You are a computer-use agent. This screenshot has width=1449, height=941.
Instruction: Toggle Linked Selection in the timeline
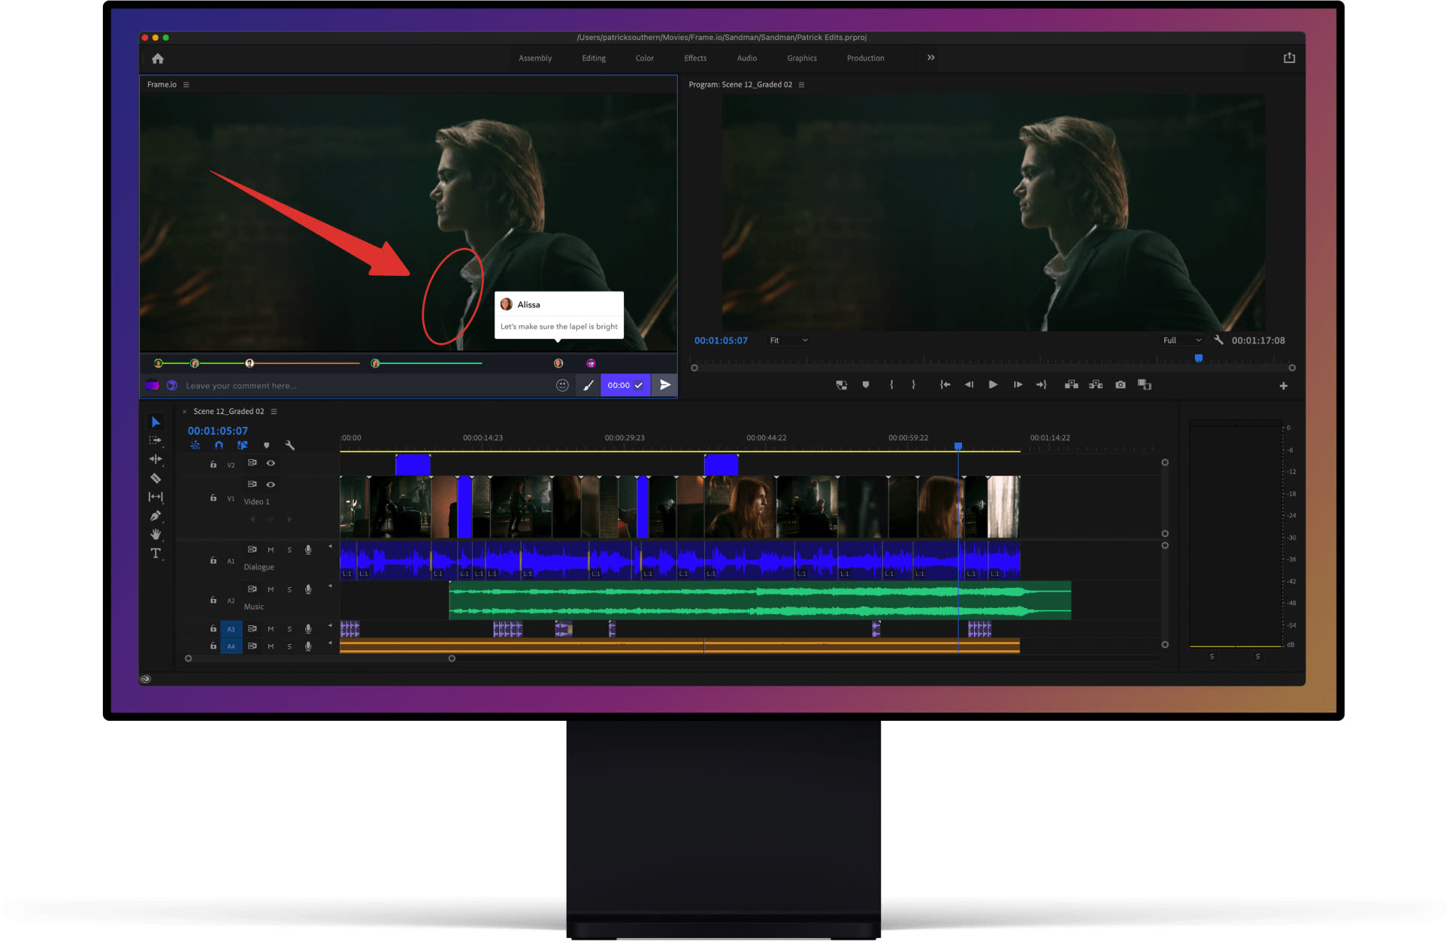tap(242, 446)
